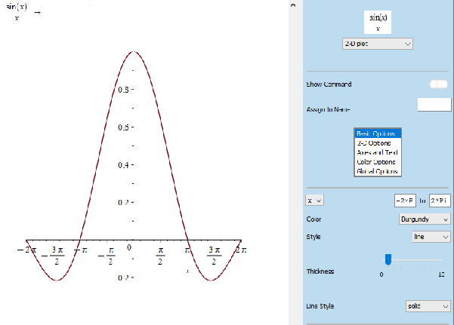The height and width of the screenshot is (325, 454).
Task: Open the Burgundy color dropdown
Action: [x=425, y=219]
